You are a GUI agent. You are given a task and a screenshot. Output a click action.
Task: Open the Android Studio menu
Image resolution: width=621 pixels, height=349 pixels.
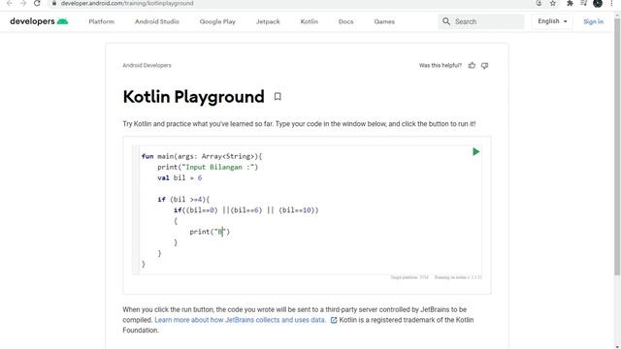(x=157, y=21)
